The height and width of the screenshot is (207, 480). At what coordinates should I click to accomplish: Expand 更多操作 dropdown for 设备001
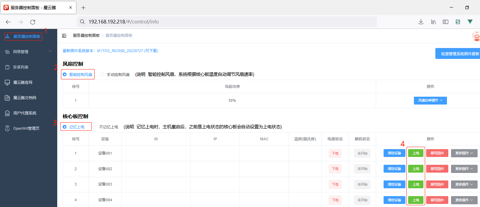[x=464, y=153]
